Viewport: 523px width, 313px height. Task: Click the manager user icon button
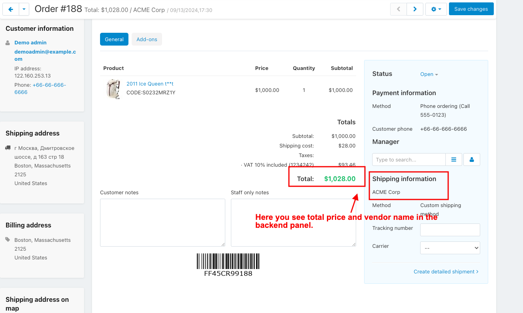pos(472,159)
